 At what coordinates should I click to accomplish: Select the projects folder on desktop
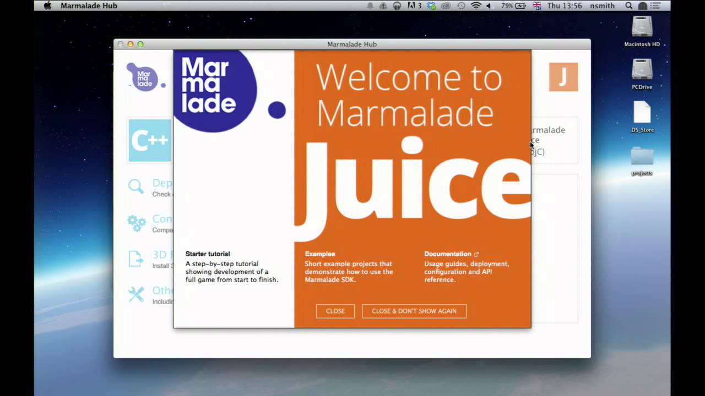[642, 160]
